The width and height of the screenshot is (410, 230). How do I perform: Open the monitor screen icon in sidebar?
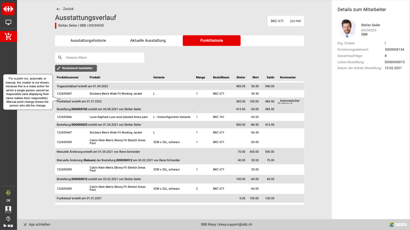point(8,22)
